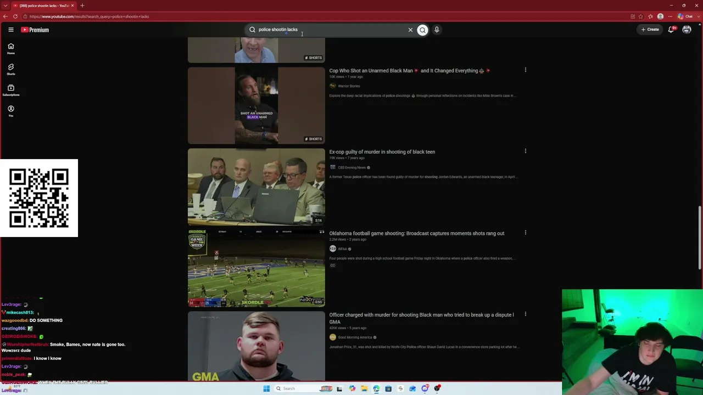The width and height of the screenshot is (703, 395).
Task: Expand the chevron next to Chat
Action: pyautogui.click(x=698, y=16)
